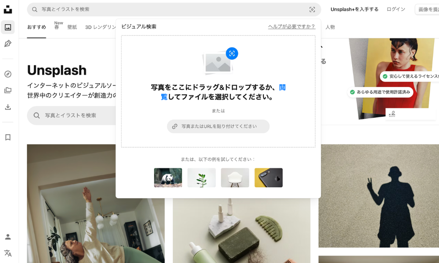Click the Unsplash logo icon
This screenshot has width=439, height=263.
point(8,9)
